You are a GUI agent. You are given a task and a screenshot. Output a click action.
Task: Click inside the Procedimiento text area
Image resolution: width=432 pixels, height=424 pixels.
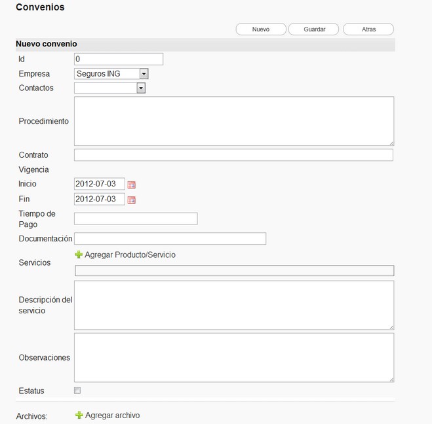233,121
